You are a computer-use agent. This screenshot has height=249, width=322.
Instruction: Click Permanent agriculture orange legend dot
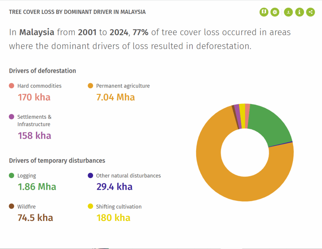coord(90,86)
